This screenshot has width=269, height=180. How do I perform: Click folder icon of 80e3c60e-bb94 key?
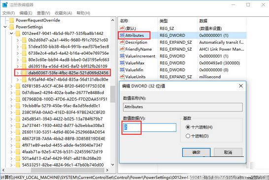[24, 60]
